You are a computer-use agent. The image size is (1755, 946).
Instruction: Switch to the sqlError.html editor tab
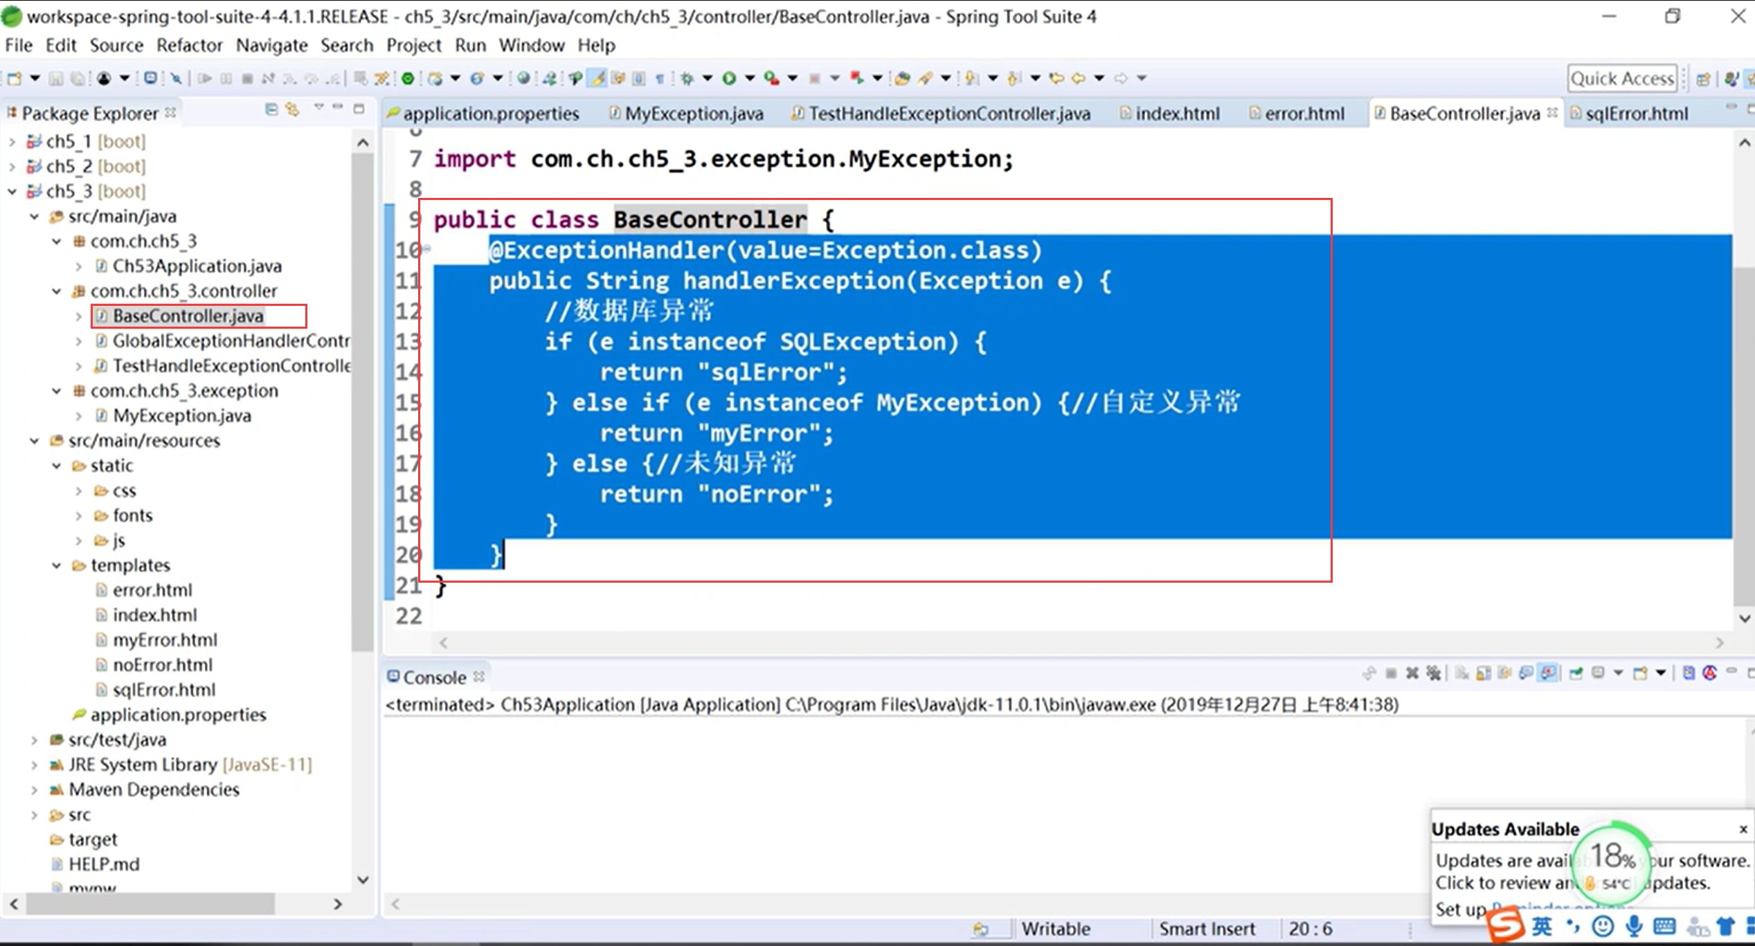[1636, 113]
